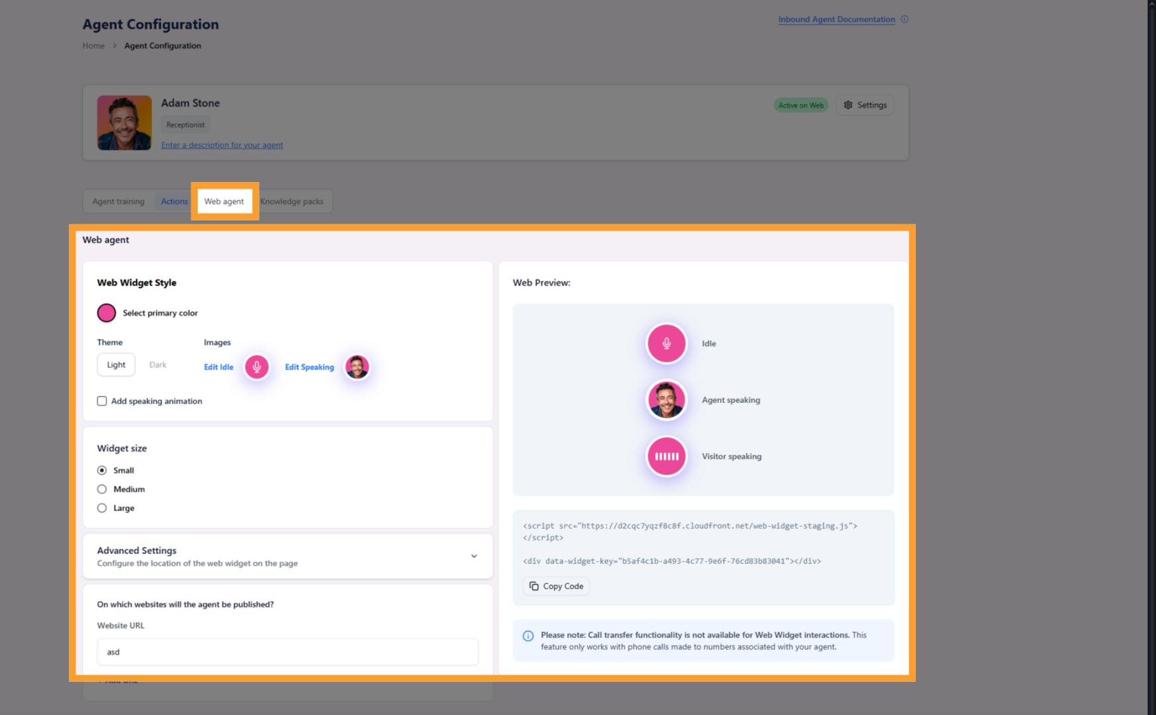Select the Large widget size option

click(x=102, y=508)
